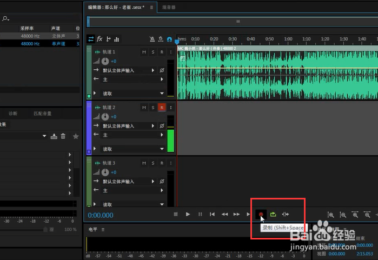This screenshot has width=378, height=260.
Task: Zoom in time icon
Action: coord(355,214)
